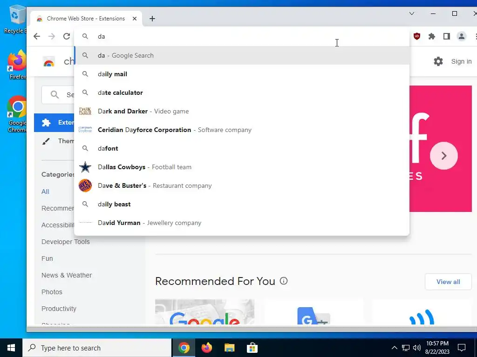Open Google Chrome desktop shortcut
477x357 pixels.
17,114
